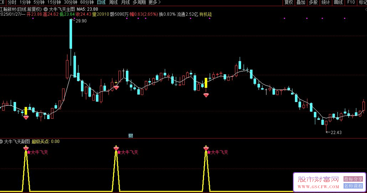The image size is (367, 193).
Task: Click the second 大牛飞天 star label
Action: [x=128, y=152]
